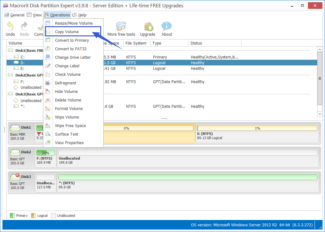Select Surface Test menu entry
This screenshot has width=325, height=232.
click(73, 134)
